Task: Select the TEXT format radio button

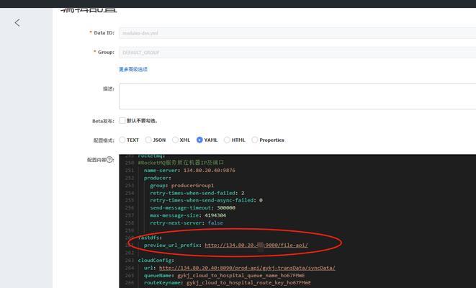Action: (x=122, y=140)
